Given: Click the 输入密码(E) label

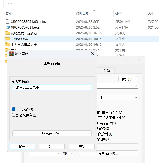Looking at the screenshot, I should click(x=20, y=82).
